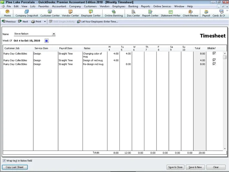Open the Banking menu

pyautogui.click(x=133, y=6)
